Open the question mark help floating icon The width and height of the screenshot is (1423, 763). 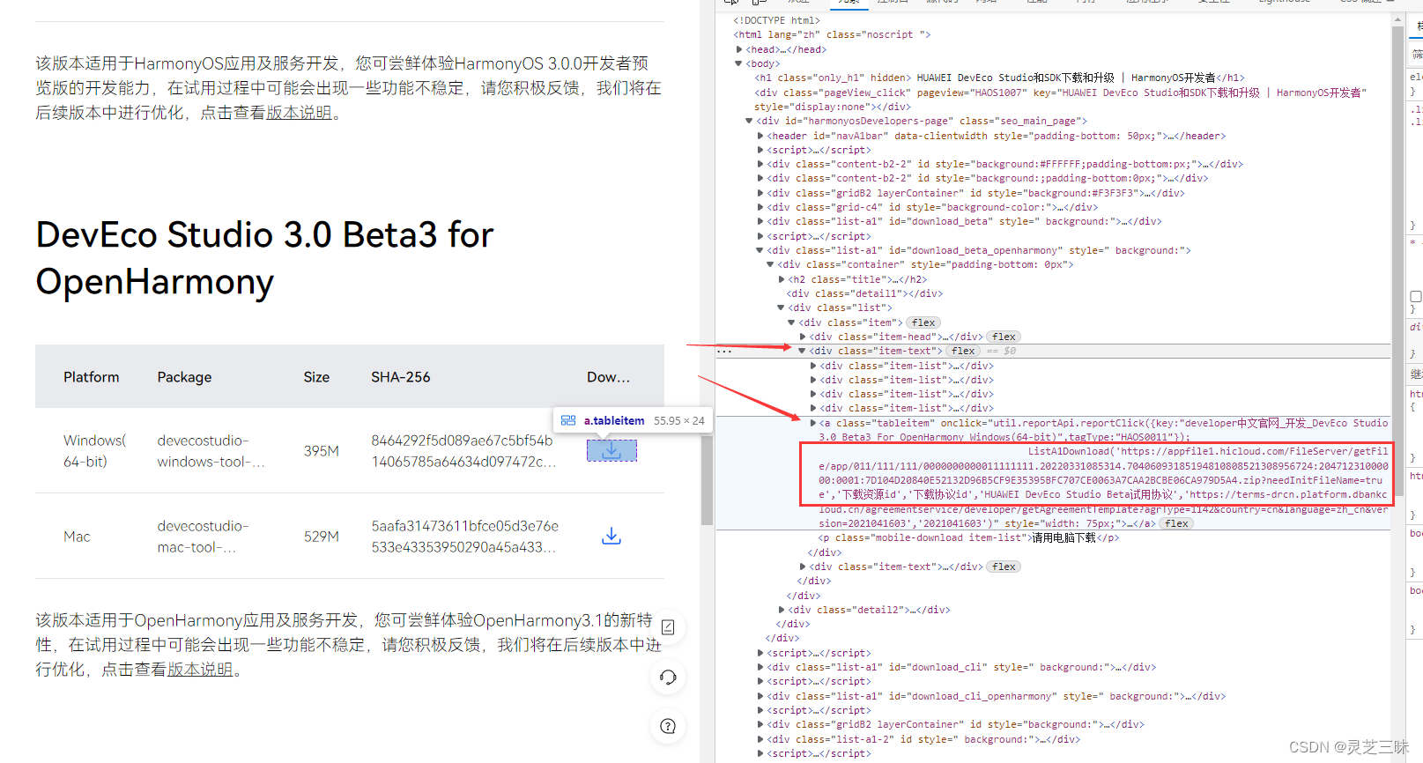668,726
